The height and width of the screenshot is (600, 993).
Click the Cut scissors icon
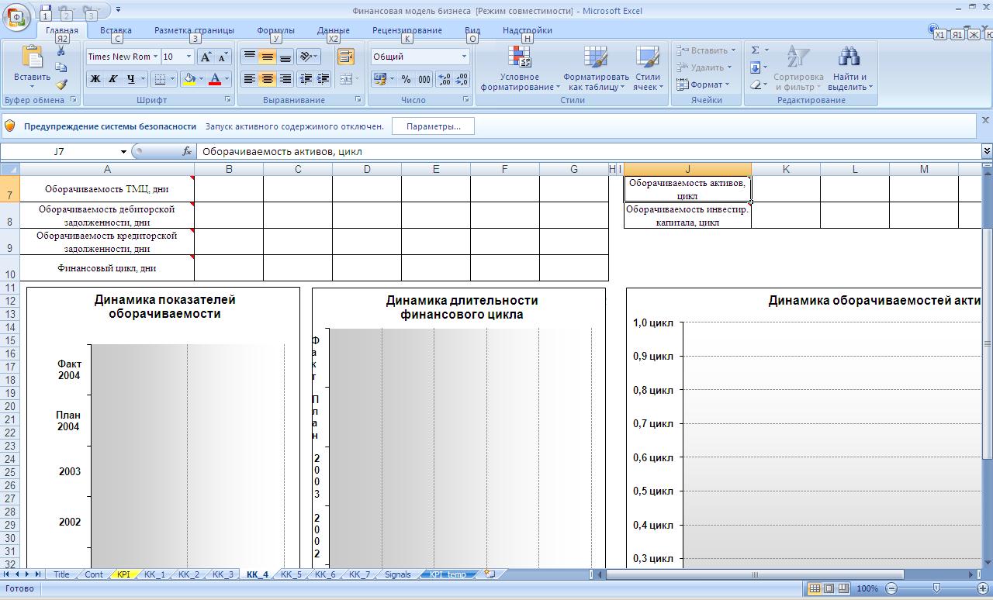pos(61,51)
